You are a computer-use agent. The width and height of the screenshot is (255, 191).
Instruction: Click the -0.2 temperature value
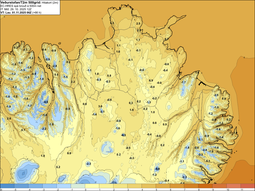point(154,98)
